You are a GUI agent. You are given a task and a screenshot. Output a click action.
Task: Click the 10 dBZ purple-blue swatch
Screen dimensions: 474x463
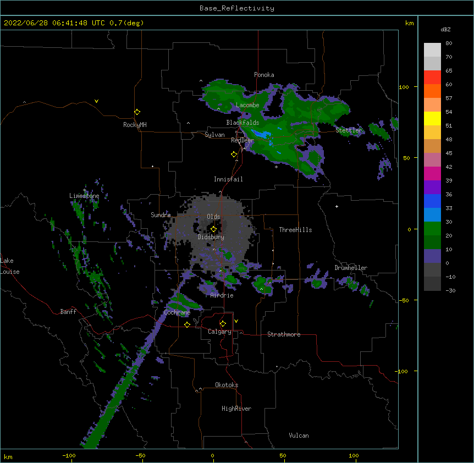432,256
